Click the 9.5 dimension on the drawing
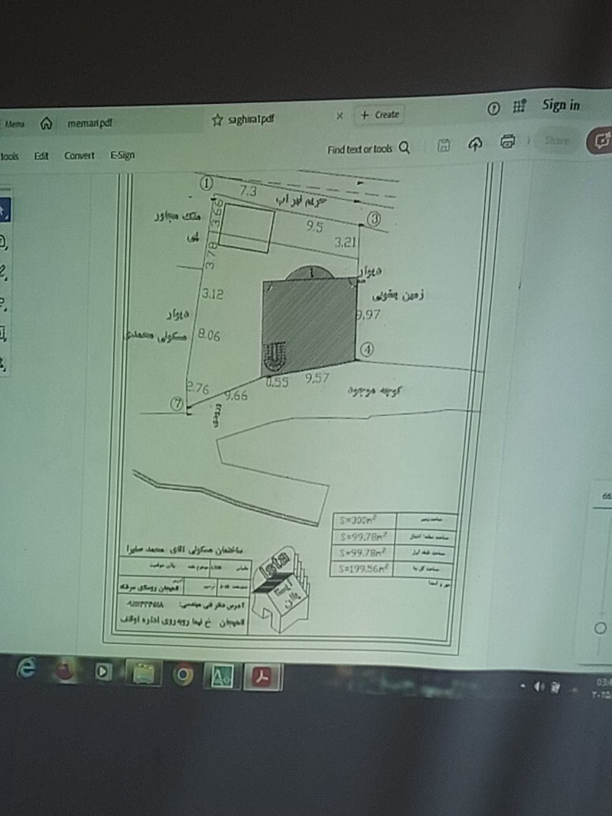 314,226
